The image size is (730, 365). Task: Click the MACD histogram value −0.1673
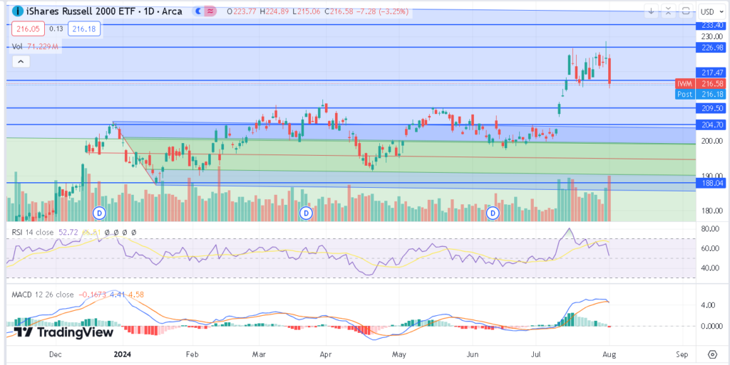click(x=92, y=295)
